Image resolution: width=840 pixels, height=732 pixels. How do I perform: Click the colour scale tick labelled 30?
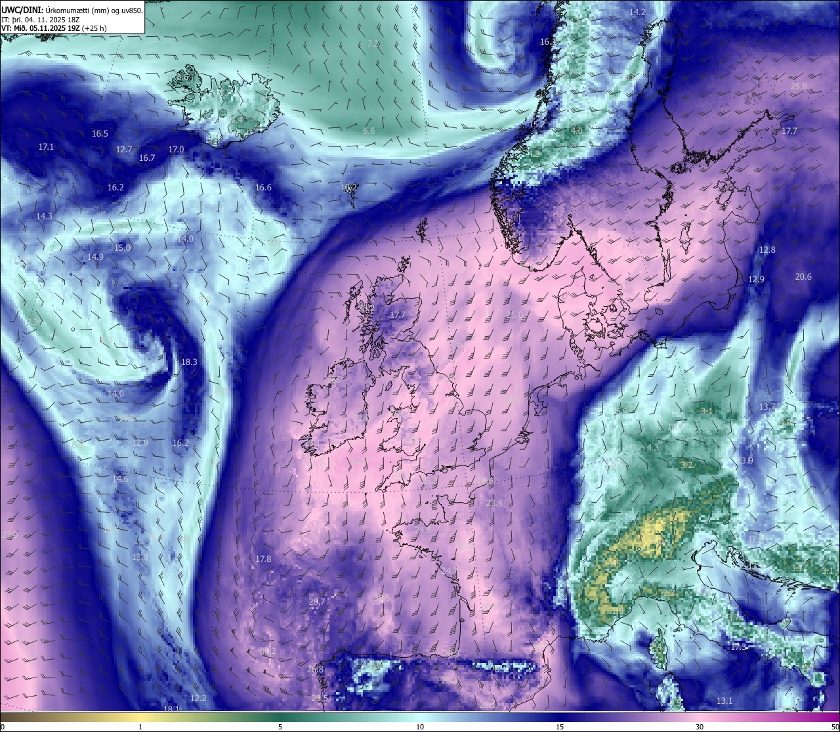700,727
